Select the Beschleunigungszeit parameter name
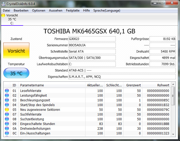The height and width of the screenshot is (141, 180). point(35,100)
